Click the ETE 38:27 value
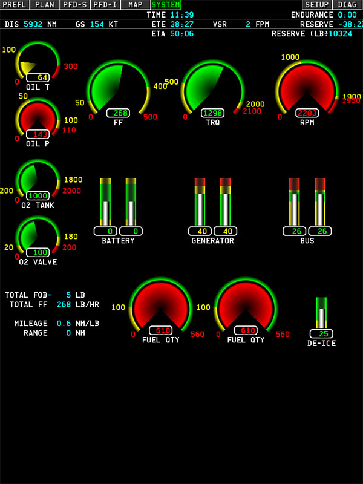This screenshot has height=484, width=363. click(182, 24)
